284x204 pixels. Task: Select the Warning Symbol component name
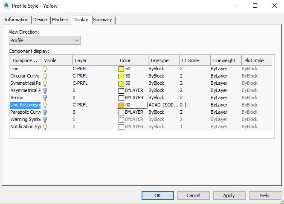(x=25, y=119)
